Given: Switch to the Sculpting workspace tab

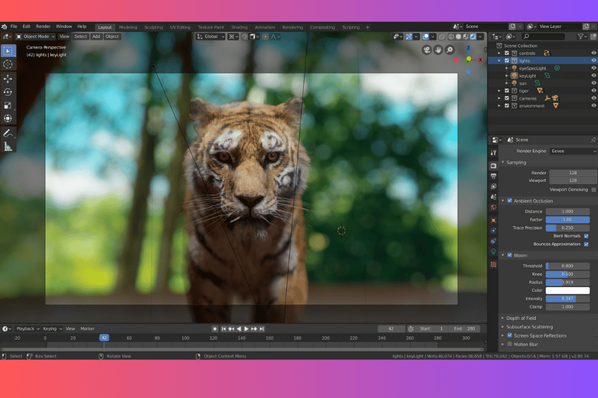Looking at the screenshot, I should tap(153, 27).
